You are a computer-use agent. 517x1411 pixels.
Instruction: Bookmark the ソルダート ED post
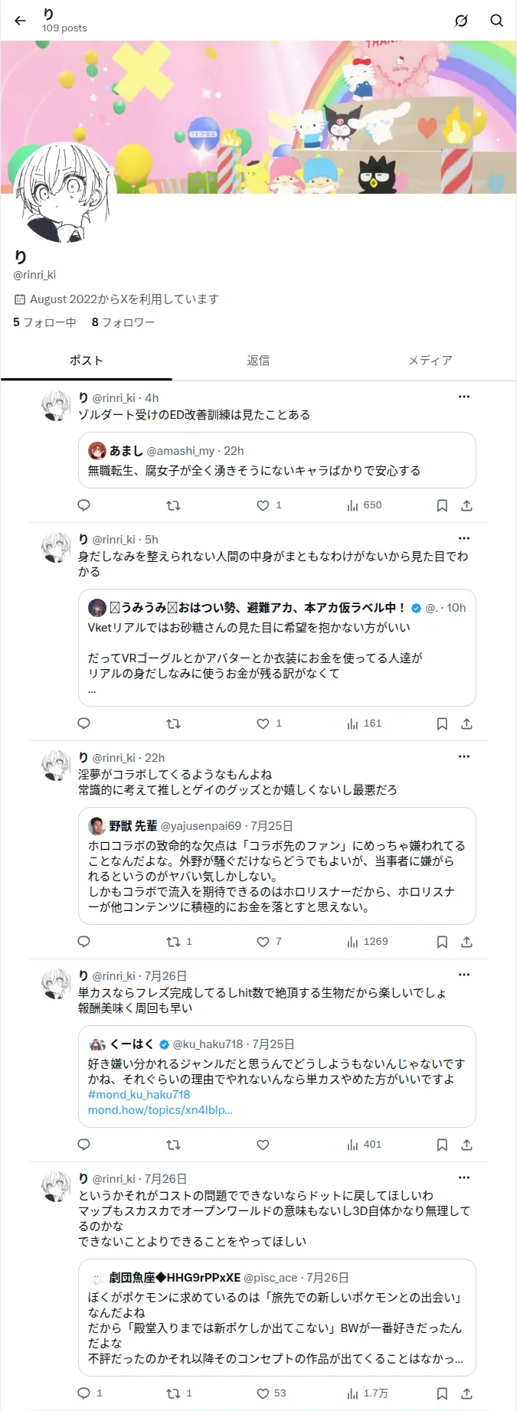click(442, 505)
